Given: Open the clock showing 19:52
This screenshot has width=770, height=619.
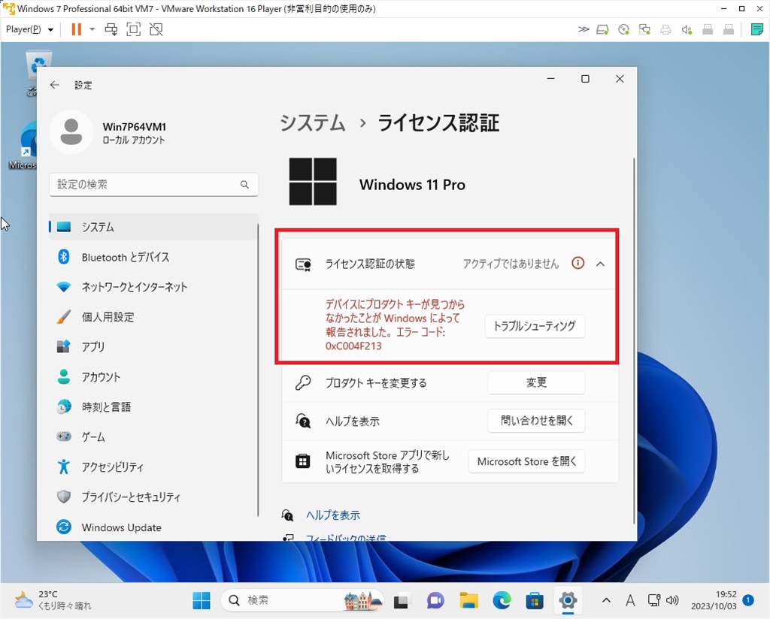Looking at the screenshot, I should pos(714,600).
